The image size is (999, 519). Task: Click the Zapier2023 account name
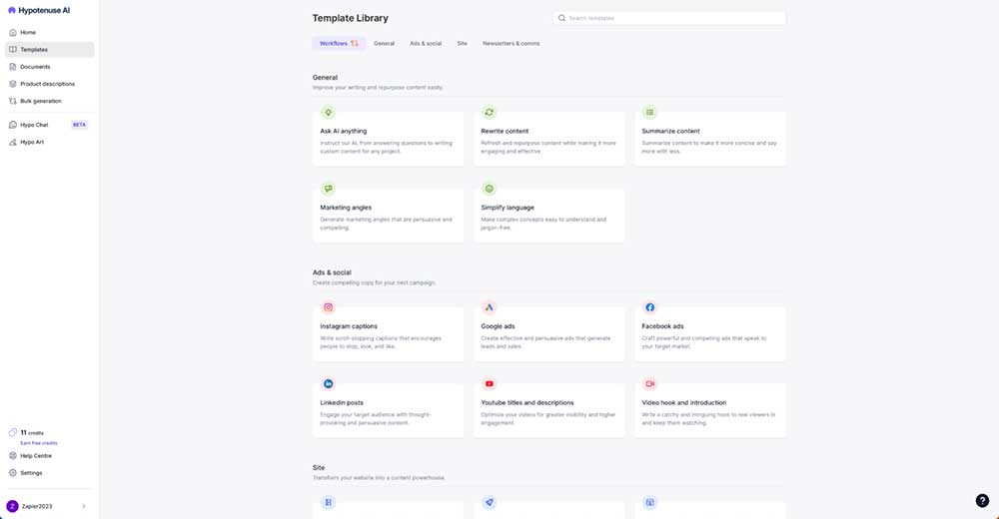pyautogui.click(x=37, y=506)
